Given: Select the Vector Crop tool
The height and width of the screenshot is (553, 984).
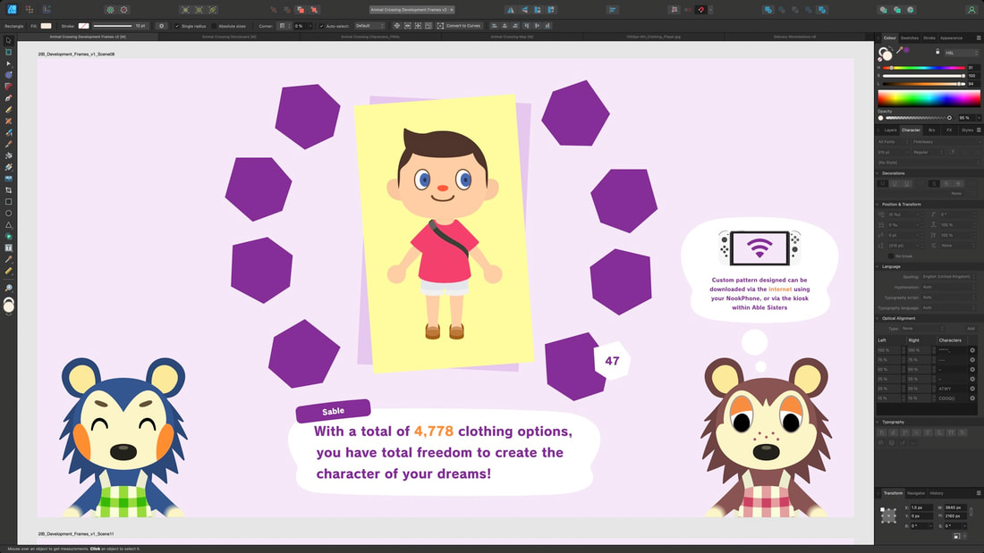Looking at the screenshot, I should (8, 190).
